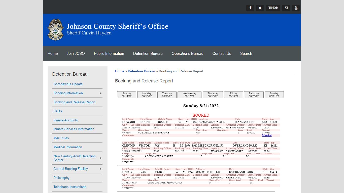Open the Join JCSO menu item
The width and height of the screenshot is (344, 193).
(76, 54)
